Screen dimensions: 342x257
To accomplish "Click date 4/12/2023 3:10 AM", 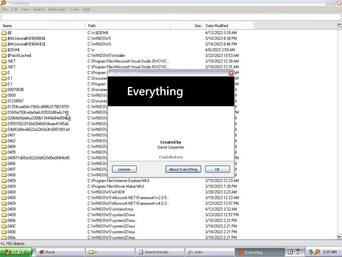I will pyautogui.click(x=221, y=33).
